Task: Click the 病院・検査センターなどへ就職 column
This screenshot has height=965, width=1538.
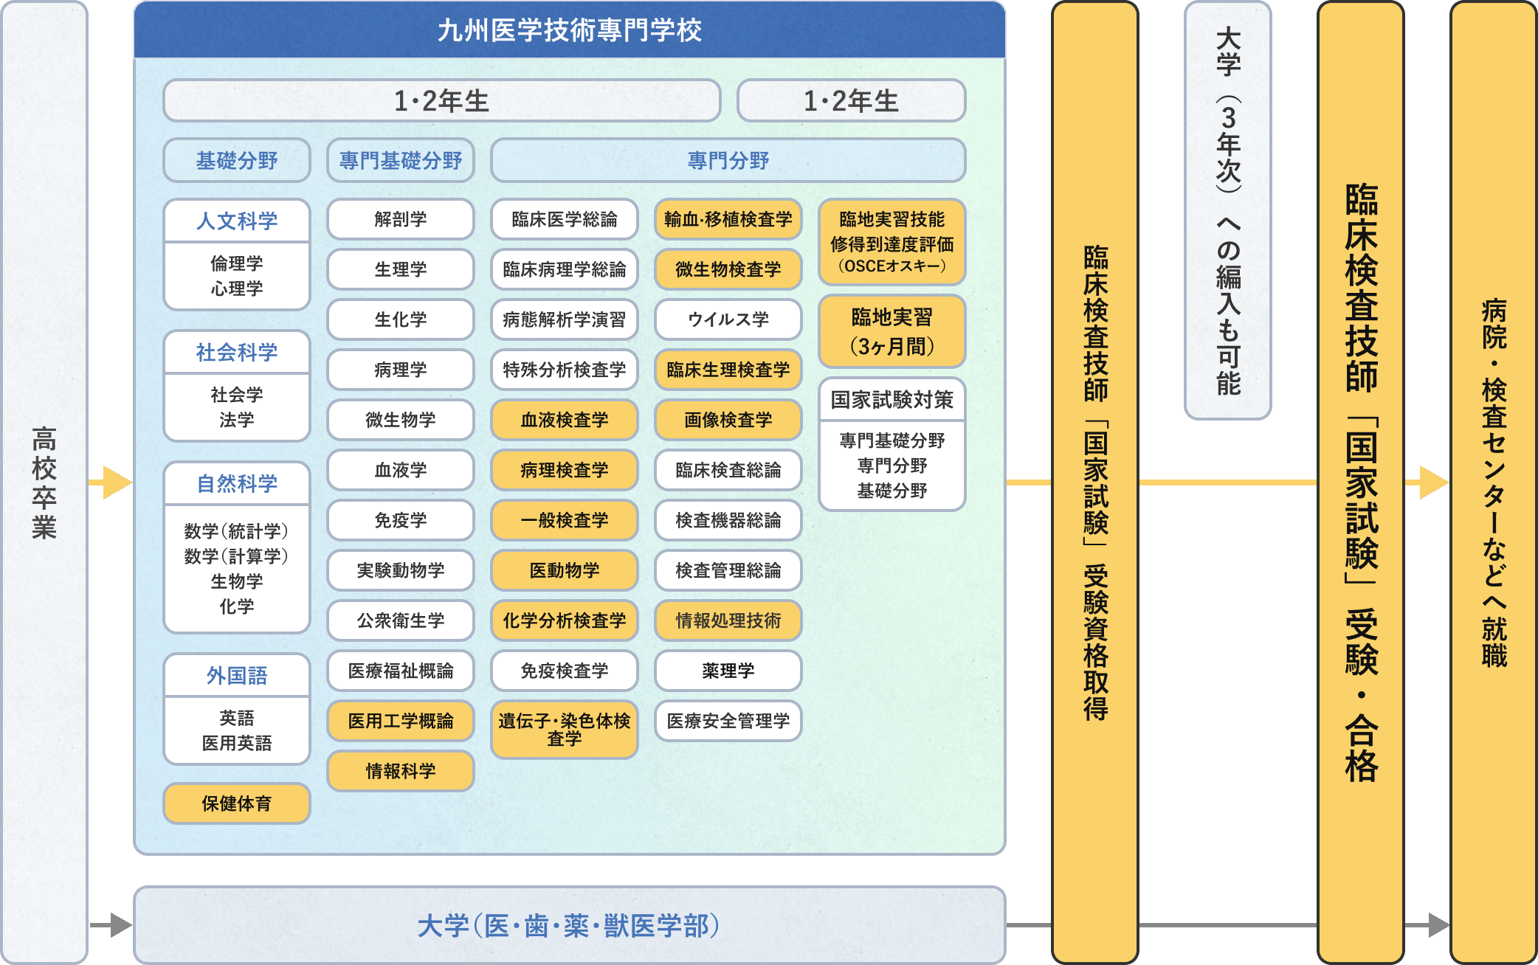Action: point(1494,482)
